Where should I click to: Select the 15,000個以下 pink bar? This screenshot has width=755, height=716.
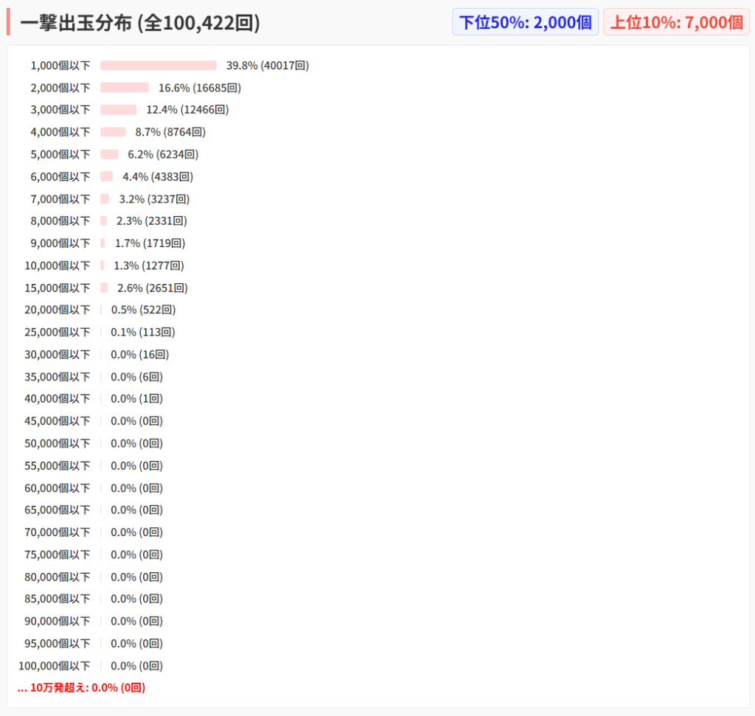(x=104, y=288)
